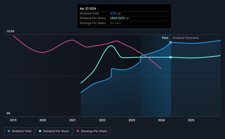225x139 pixels.
Task: Click the Earnings Per Share label in tooltip
Action: (x=93, y=23)
